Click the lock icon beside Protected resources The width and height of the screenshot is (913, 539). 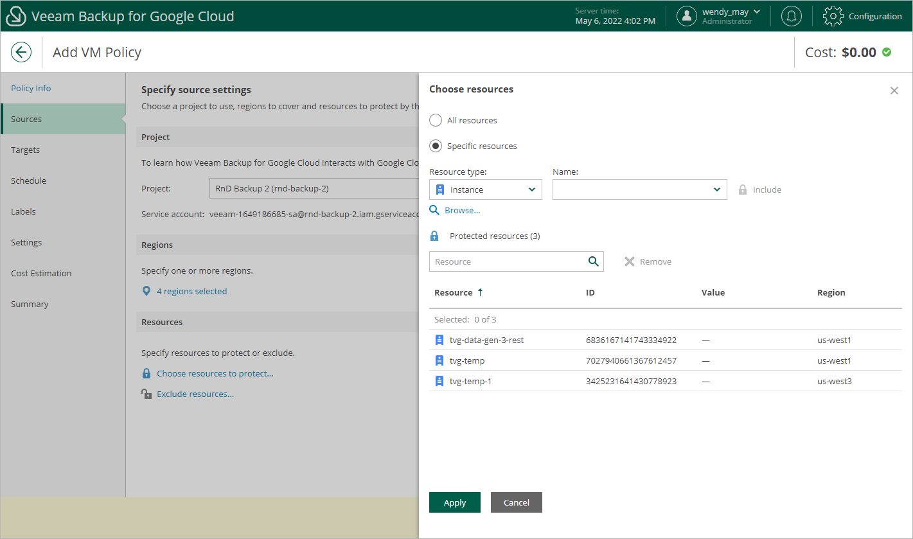[x=434, y=236]
